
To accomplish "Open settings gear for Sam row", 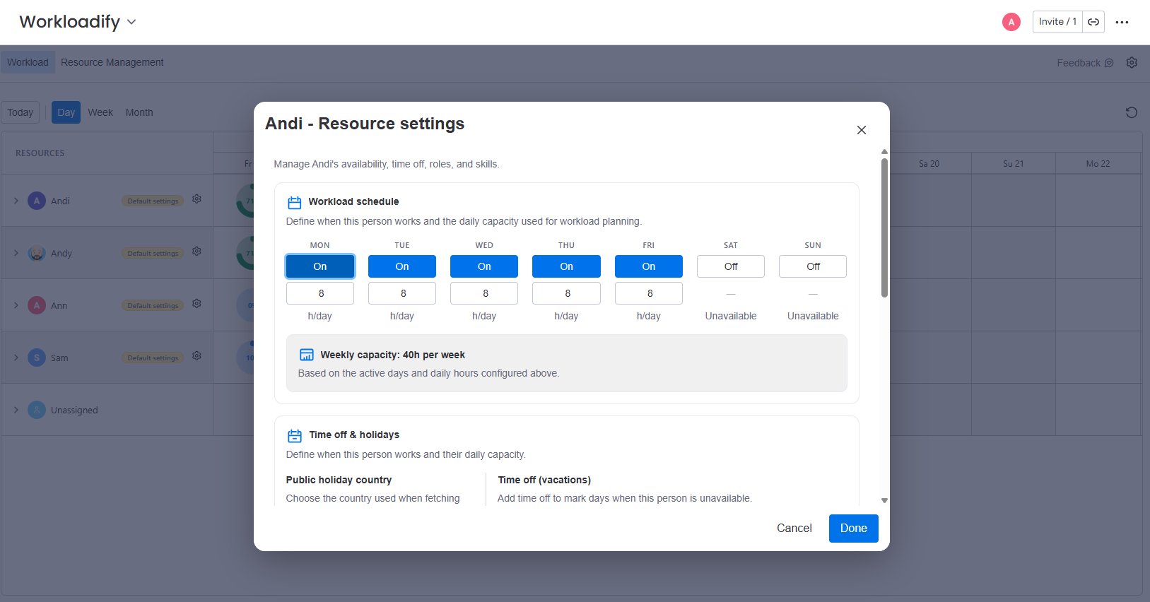I will [196, 356].
